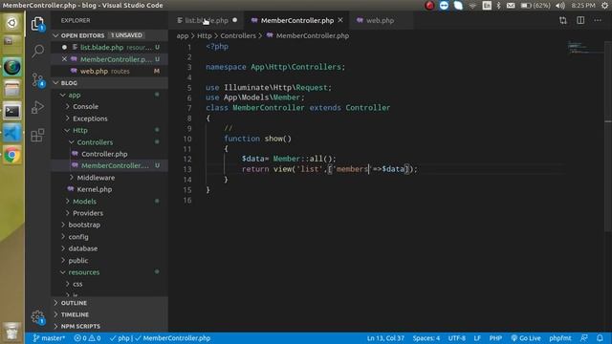Image resolution: width=612 pixels, height=344 pixels.
Task: Open the notifications bell in status bar
Action: (600, 337)
